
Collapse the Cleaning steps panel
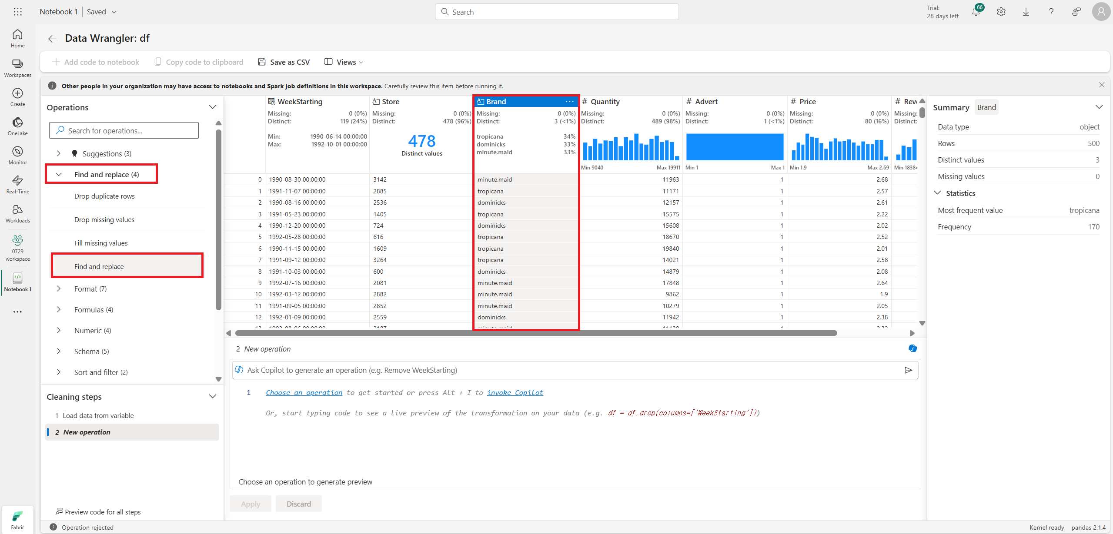(x=212, y=396)
